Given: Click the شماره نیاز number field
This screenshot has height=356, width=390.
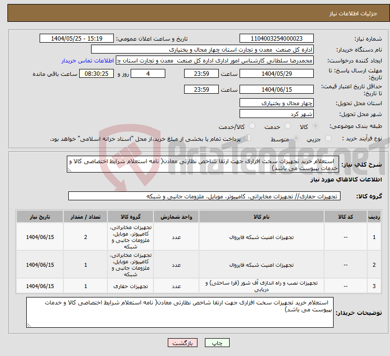Looking at the screenshot, I should click(276, 39).
